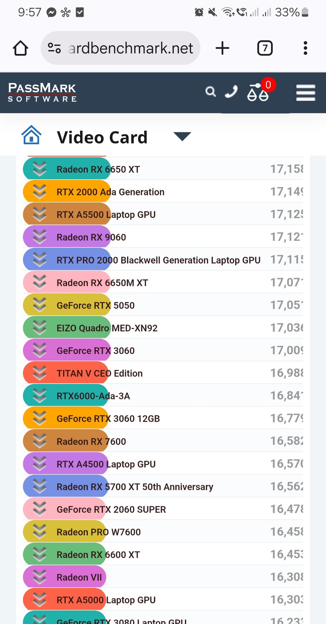
Task: Expand the Radeon VII chevron
Action: 40,577
